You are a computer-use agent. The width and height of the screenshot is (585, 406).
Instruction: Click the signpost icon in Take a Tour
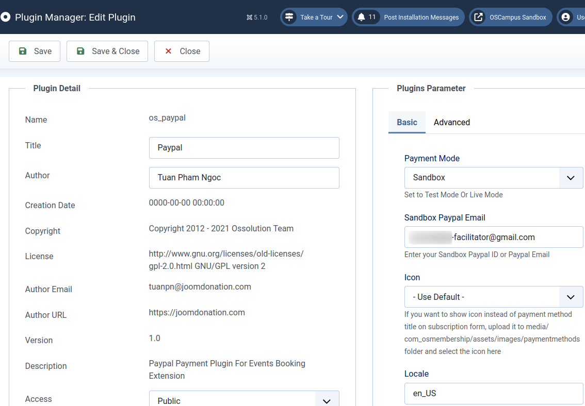coord(289,17)
